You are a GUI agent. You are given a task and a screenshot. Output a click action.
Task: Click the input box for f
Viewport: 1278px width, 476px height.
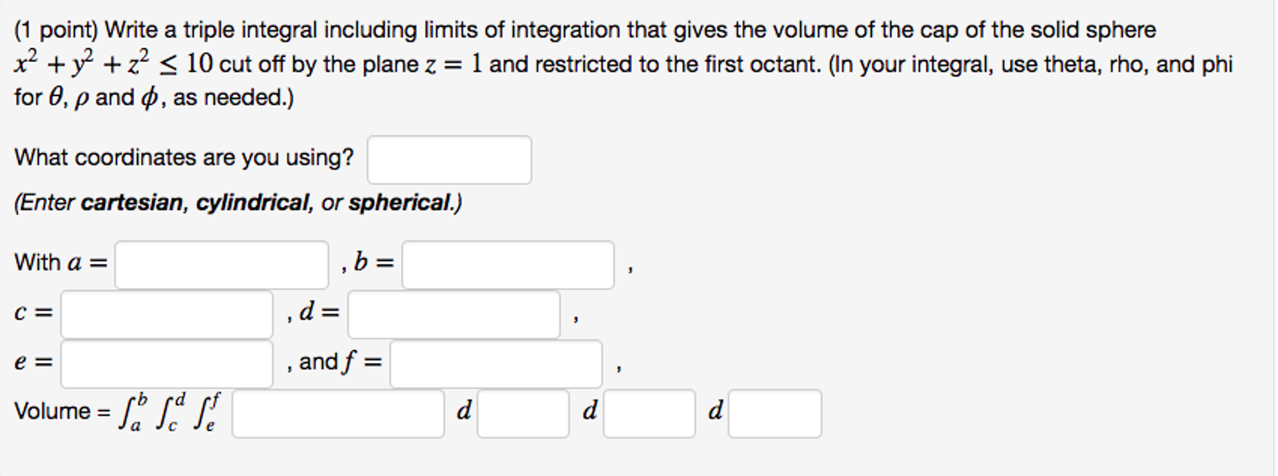click(496, 364)
